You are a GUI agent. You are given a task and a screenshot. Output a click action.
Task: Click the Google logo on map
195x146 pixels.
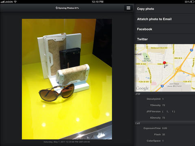click(142, 88)
